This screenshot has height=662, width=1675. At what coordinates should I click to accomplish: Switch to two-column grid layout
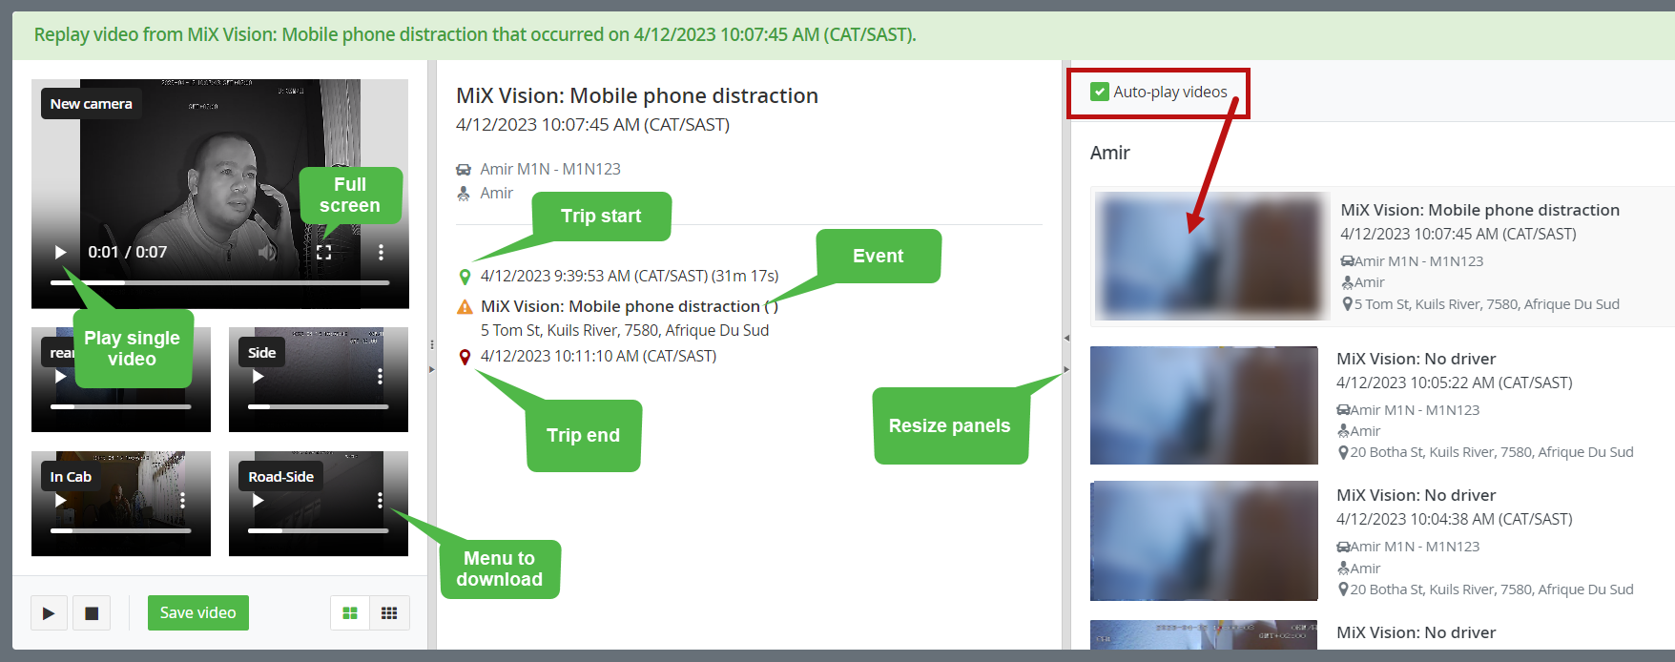350,613
